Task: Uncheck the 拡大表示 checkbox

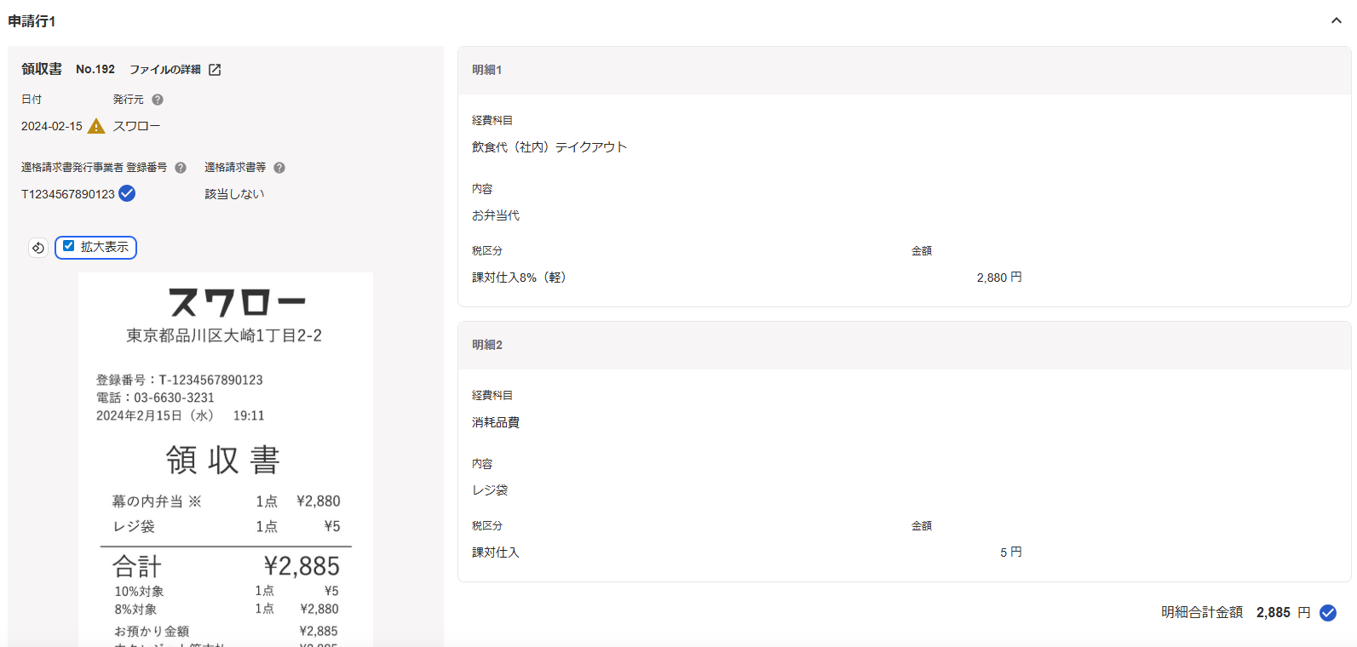Action: [x=69, y=246]
